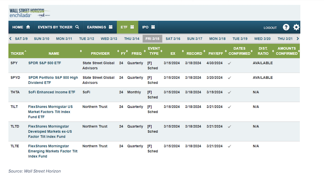
Task: Go to the previous week arrow
Action: click(x=11, y=39)
